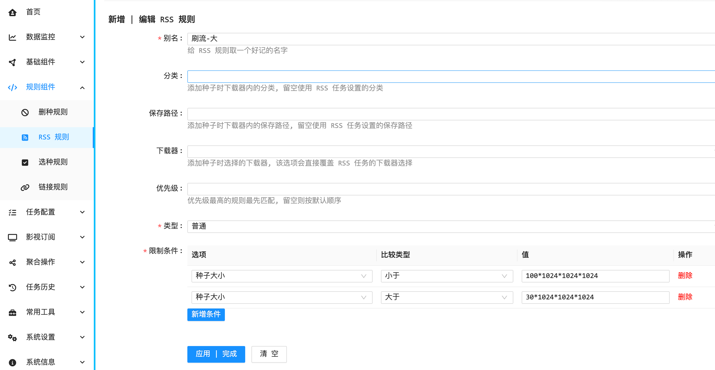Click the 新增条件 button
This screenshot has width=715, height=370.
coord(206,314)
